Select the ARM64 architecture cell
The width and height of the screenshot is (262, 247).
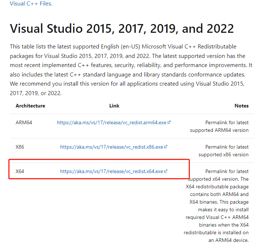24,122
